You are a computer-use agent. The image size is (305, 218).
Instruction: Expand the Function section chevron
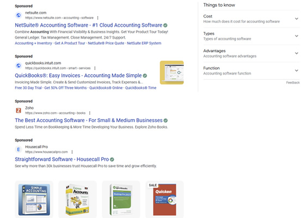pyautogui.click(x=296, y=70)
